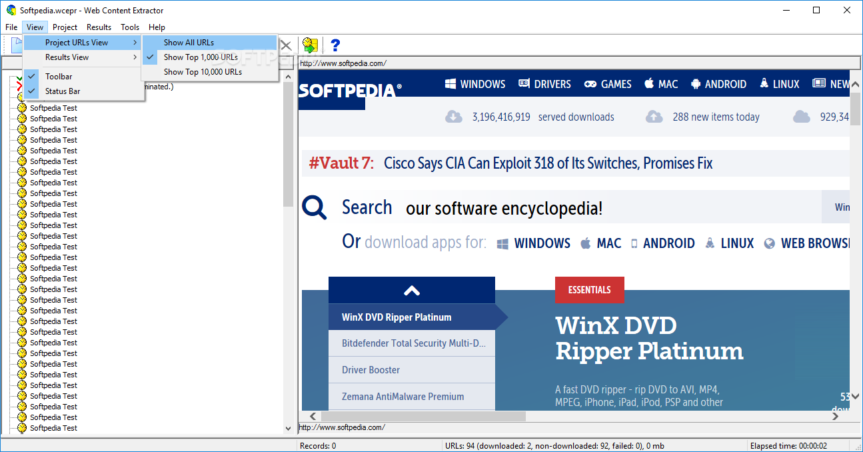
Task: Select WinX DVD Ripper Platinum in the list
Action: point(412,317)
